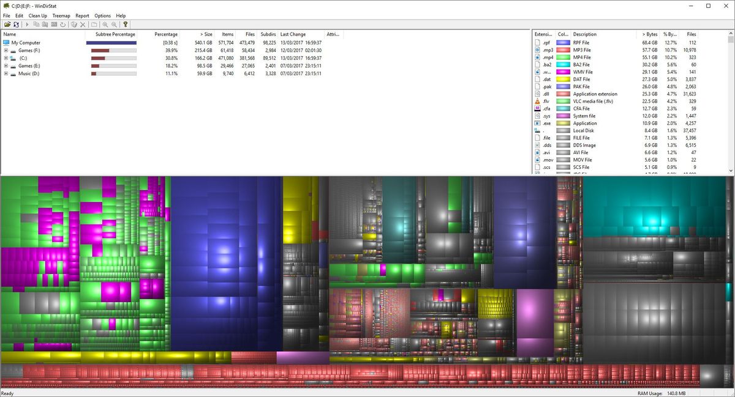Open a new drive selection via Open icon

click(8, 24)
